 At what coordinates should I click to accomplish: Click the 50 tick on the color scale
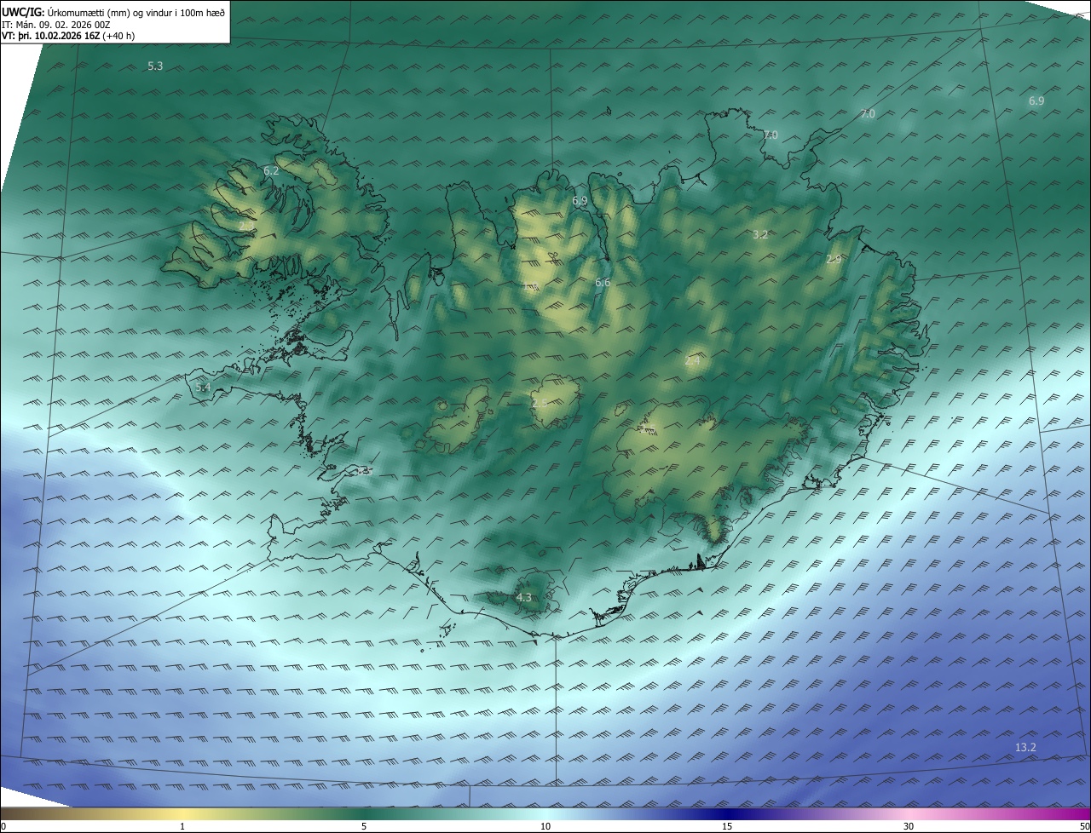coord(1084,827)
